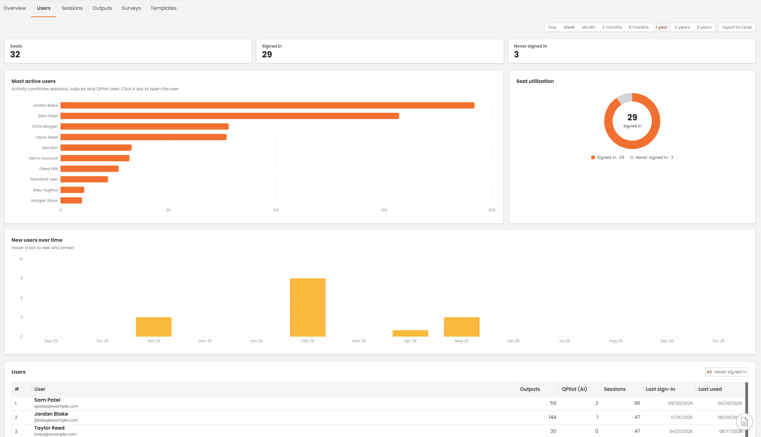Viewport: 761px width, 437px height.
Task: Pick the 1 year range
Action: click(661, 27)
